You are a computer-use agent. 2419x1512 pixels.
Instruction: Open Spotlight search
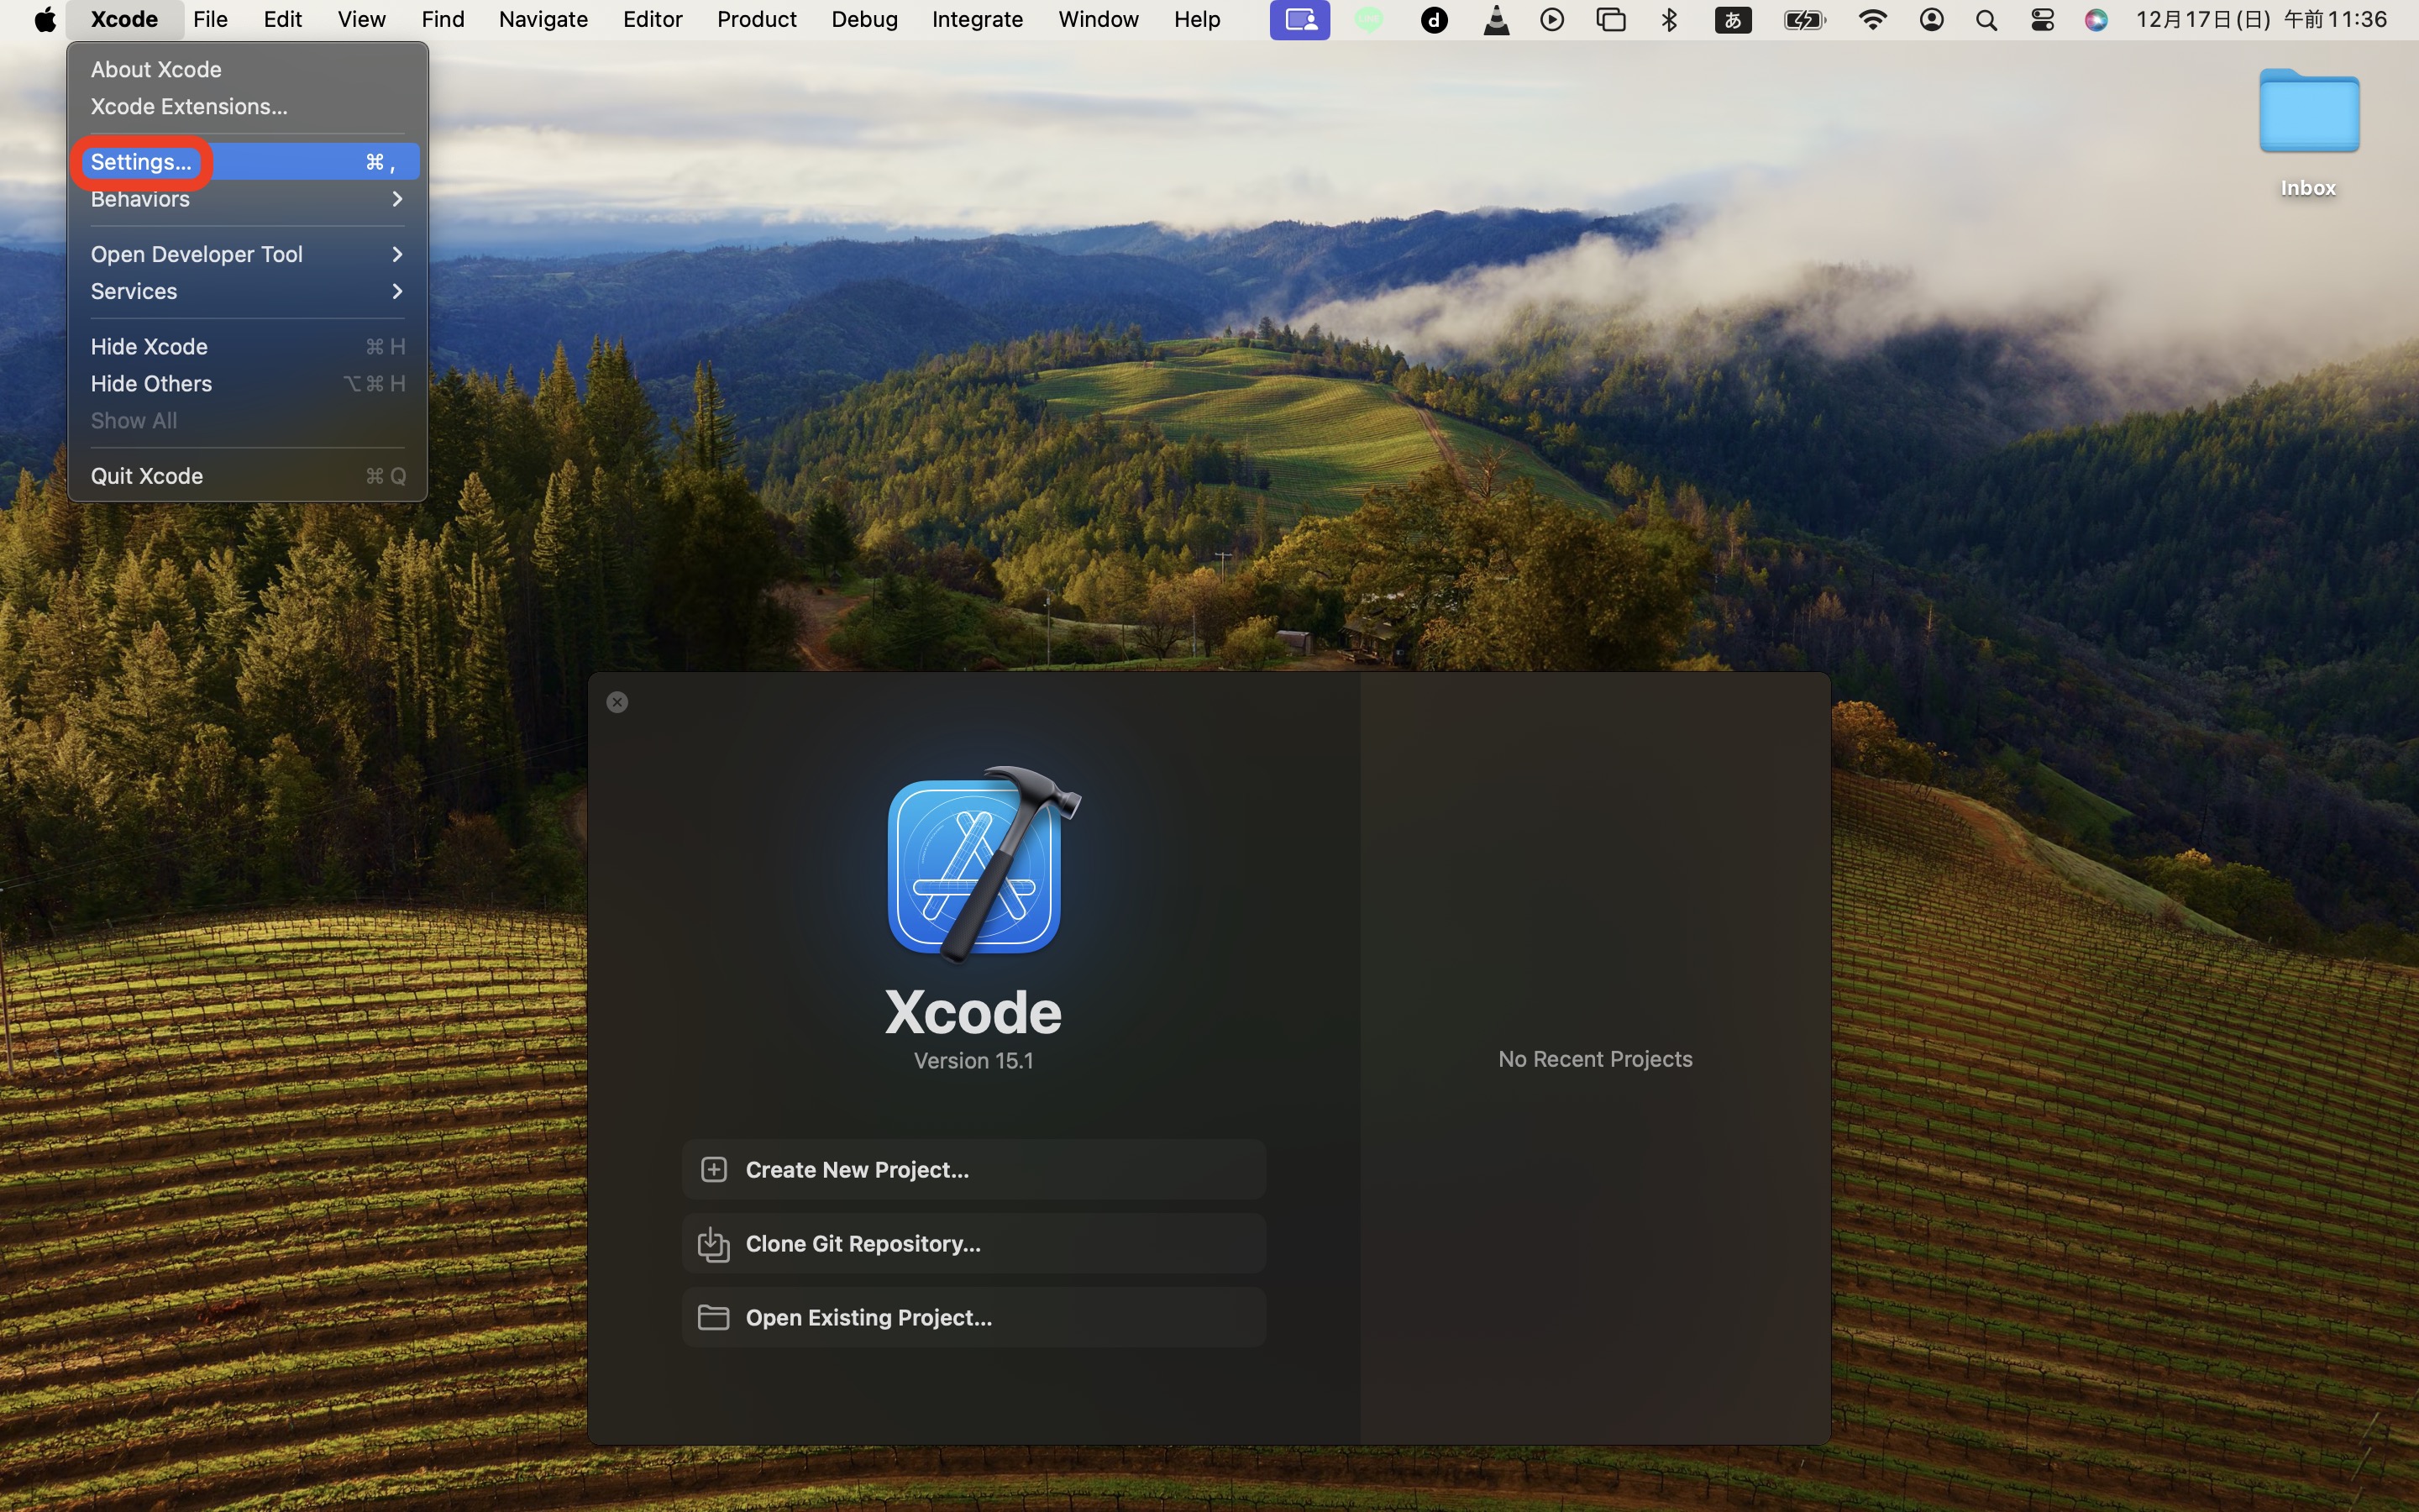(1986, 19)
